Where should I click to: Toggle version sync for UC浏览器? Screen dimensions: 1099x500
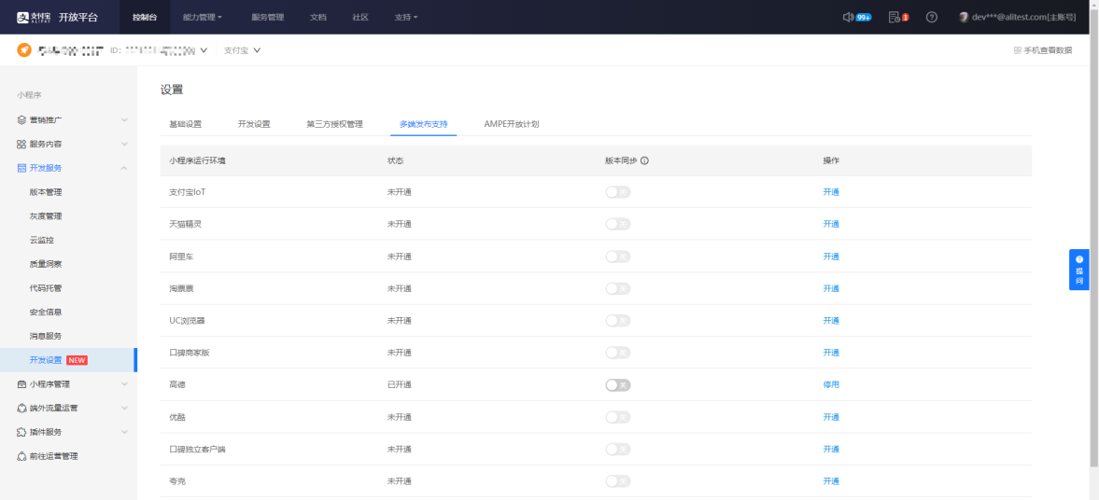[x=618, y=321]
